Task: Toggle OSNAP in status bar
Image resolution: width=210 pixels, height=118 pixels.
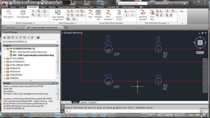Action: pos(65,115)
